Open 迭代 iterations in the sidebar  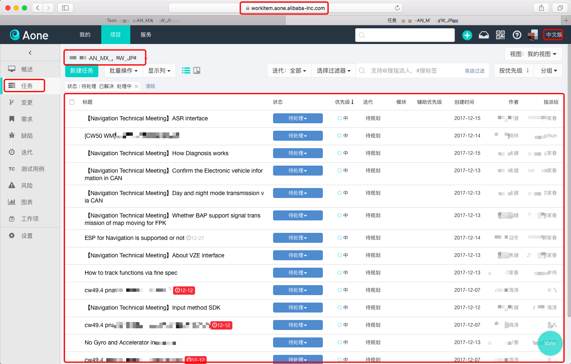(30, 152)
